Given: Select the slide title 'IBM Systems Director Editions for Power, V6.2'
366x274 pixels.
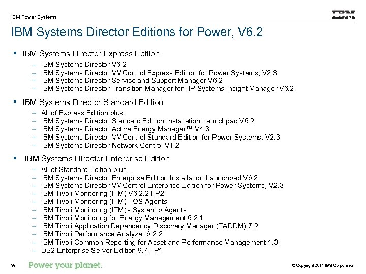Looking at the screenshot, I should pos(137,32).
